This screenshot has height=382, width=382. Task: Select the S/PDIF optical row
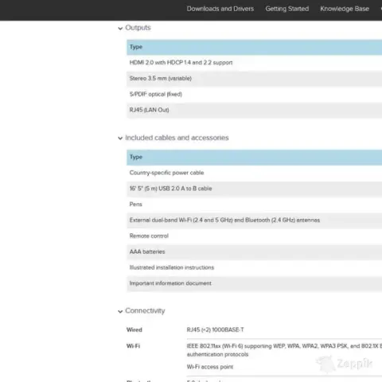(254, 94)
